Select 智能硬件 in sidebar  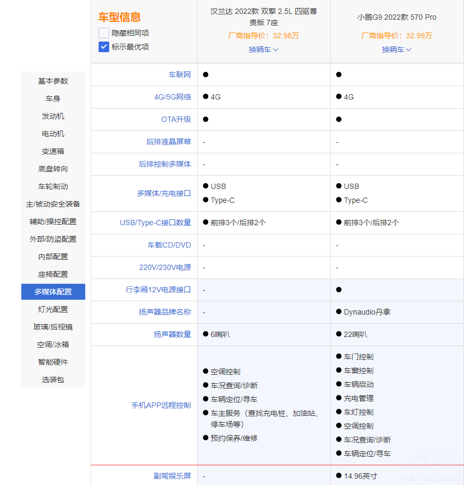point(53,362)
